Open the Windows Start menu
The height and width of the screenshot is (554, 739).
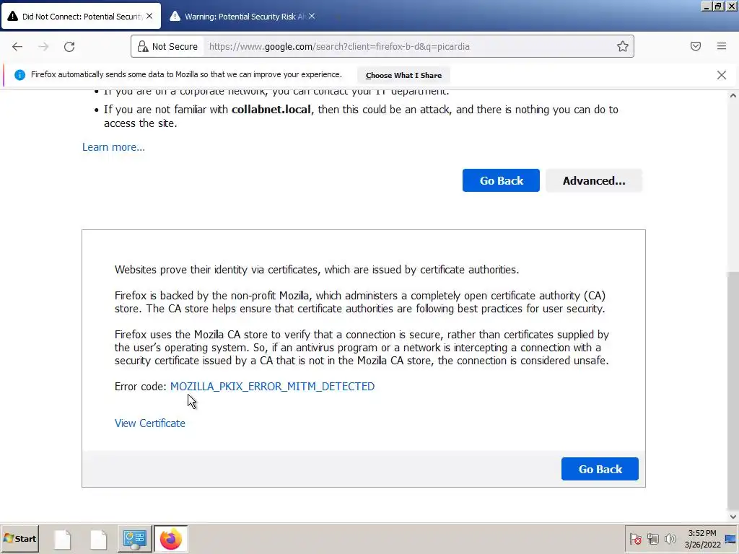[19, 538]
